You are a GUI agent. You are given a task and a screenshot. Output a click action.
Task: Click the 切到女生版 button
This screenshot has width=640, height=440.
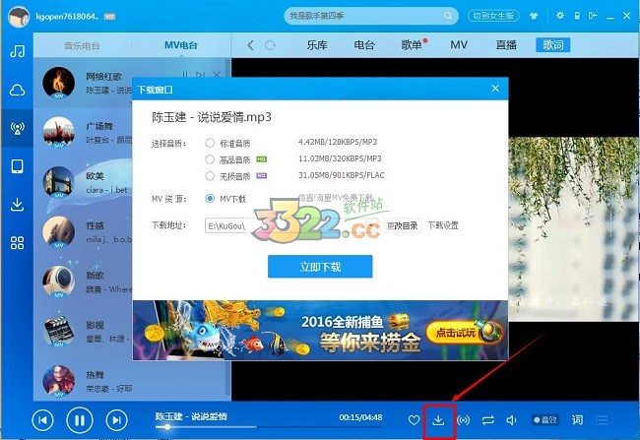[x=493, y=16]
